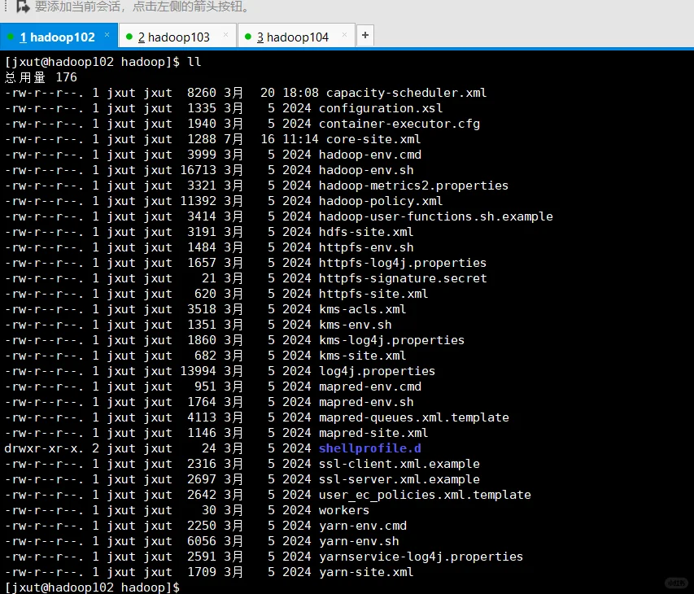Click the container-executor.cfg file name
694x594 pixels.
point(399,124)
